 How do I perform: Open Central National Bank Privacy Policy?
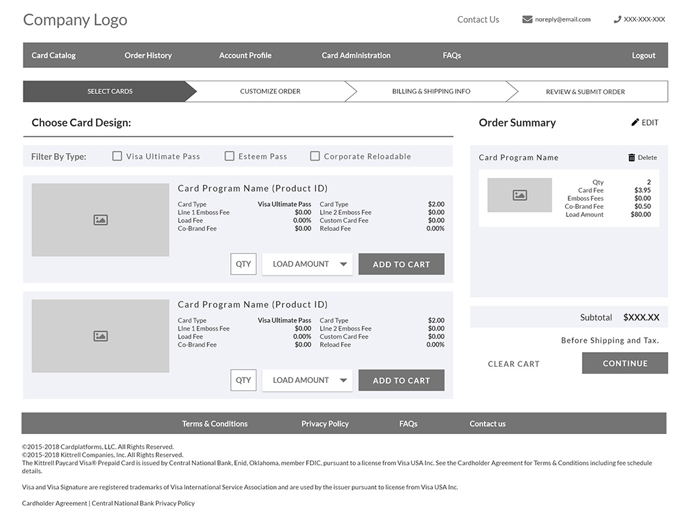pyautogui.click(x=143, y=503)
